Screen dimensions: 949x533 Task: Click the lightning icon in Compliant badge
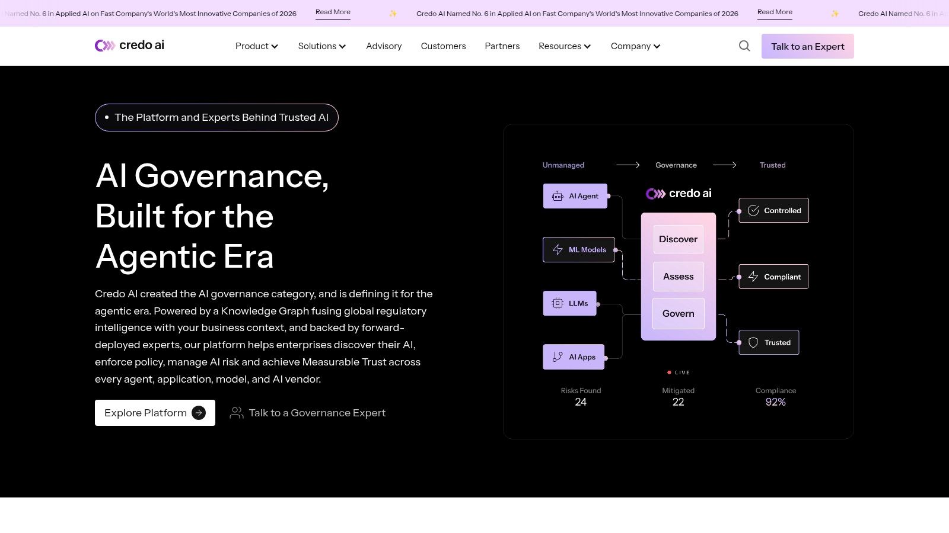click(753, 277)
